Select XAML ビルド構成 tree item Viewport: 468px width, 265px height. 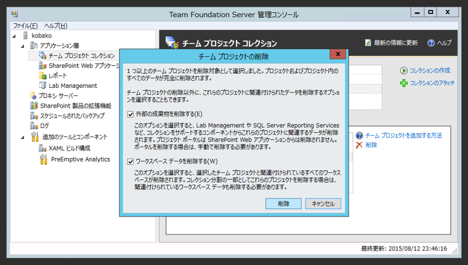(x=70, y=148)
